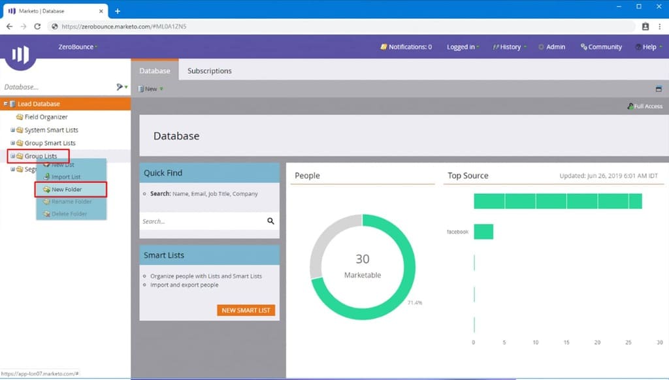Image resolution: width=669 pixels, height=380 pixels.
Task: Click 'Import and export people' text
Action: 184,285
